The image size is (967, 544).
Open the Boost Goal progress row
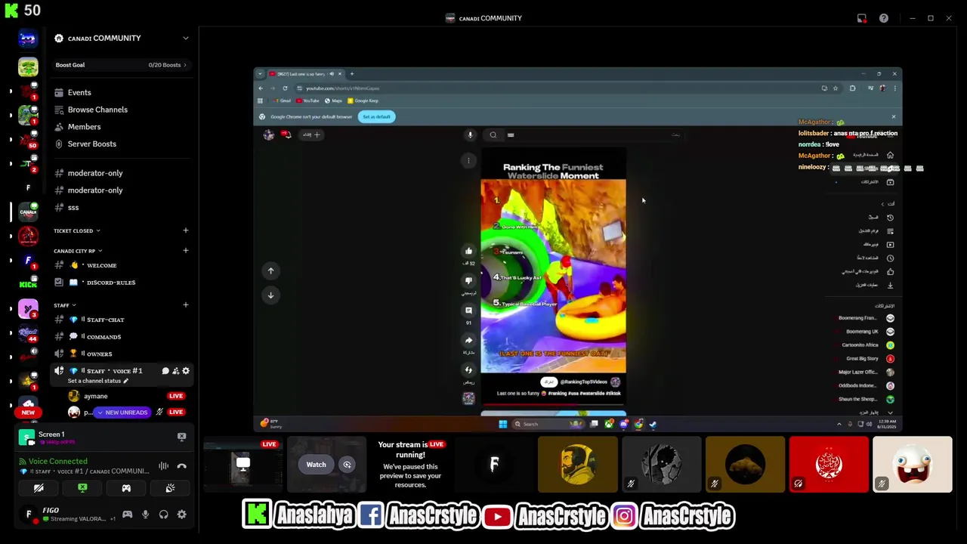[x=121, y=65]
